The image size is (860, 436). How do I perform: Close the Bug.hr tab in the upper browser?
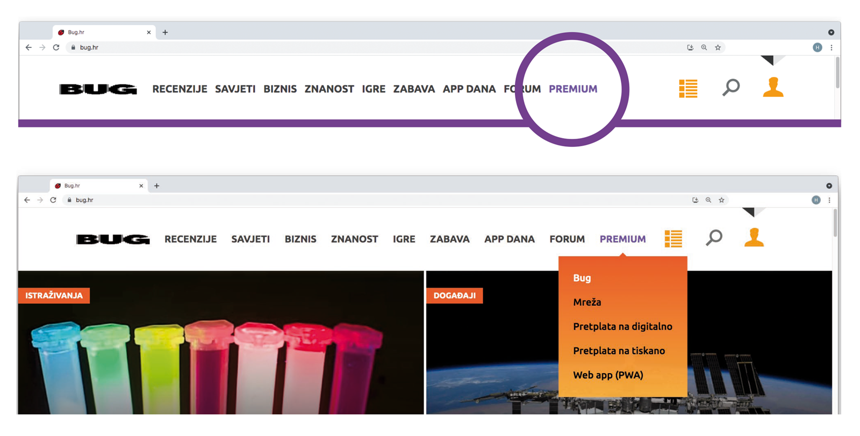tap(149, 32)
